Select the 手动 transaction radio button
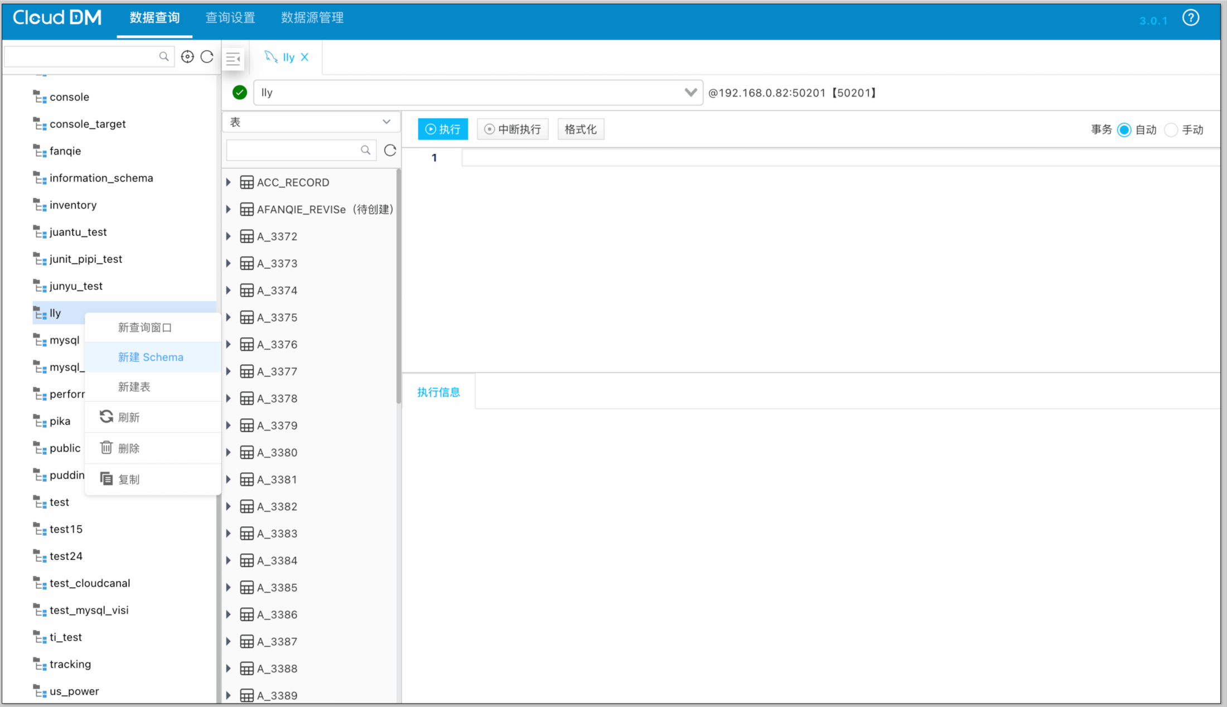The image size is (1227, 707). 1171,130
